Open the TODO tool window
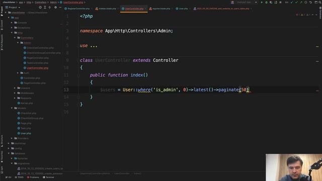Viewport: 322px width, 181px height. 19,177
